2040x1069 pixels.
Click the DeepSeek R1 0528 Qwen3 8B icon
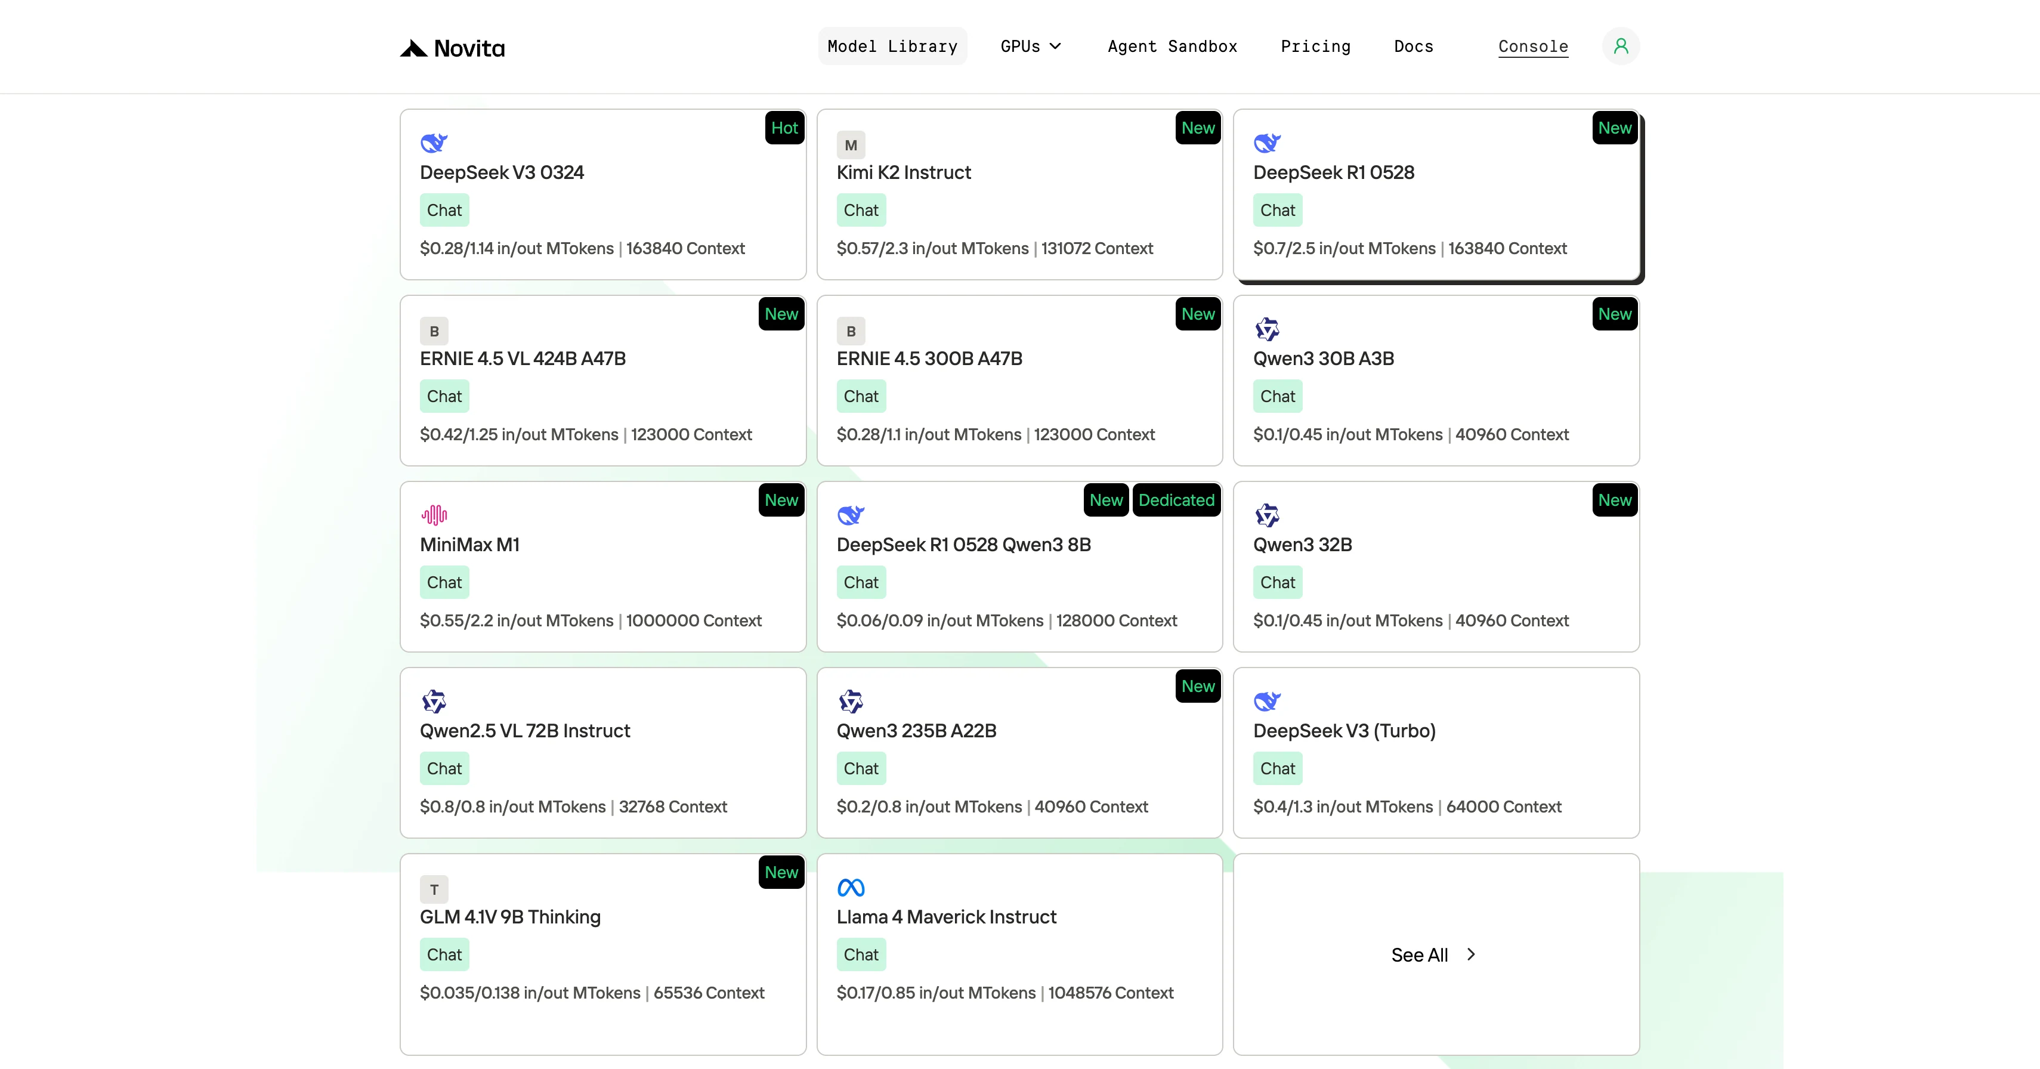coord(851,515)
